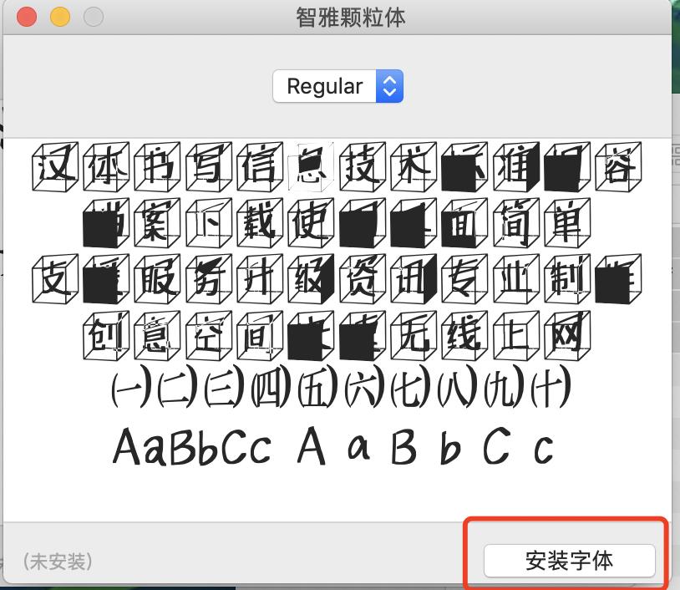Click the cube glyph for 汉
The image size is (680, 590).
pos(53,165)
